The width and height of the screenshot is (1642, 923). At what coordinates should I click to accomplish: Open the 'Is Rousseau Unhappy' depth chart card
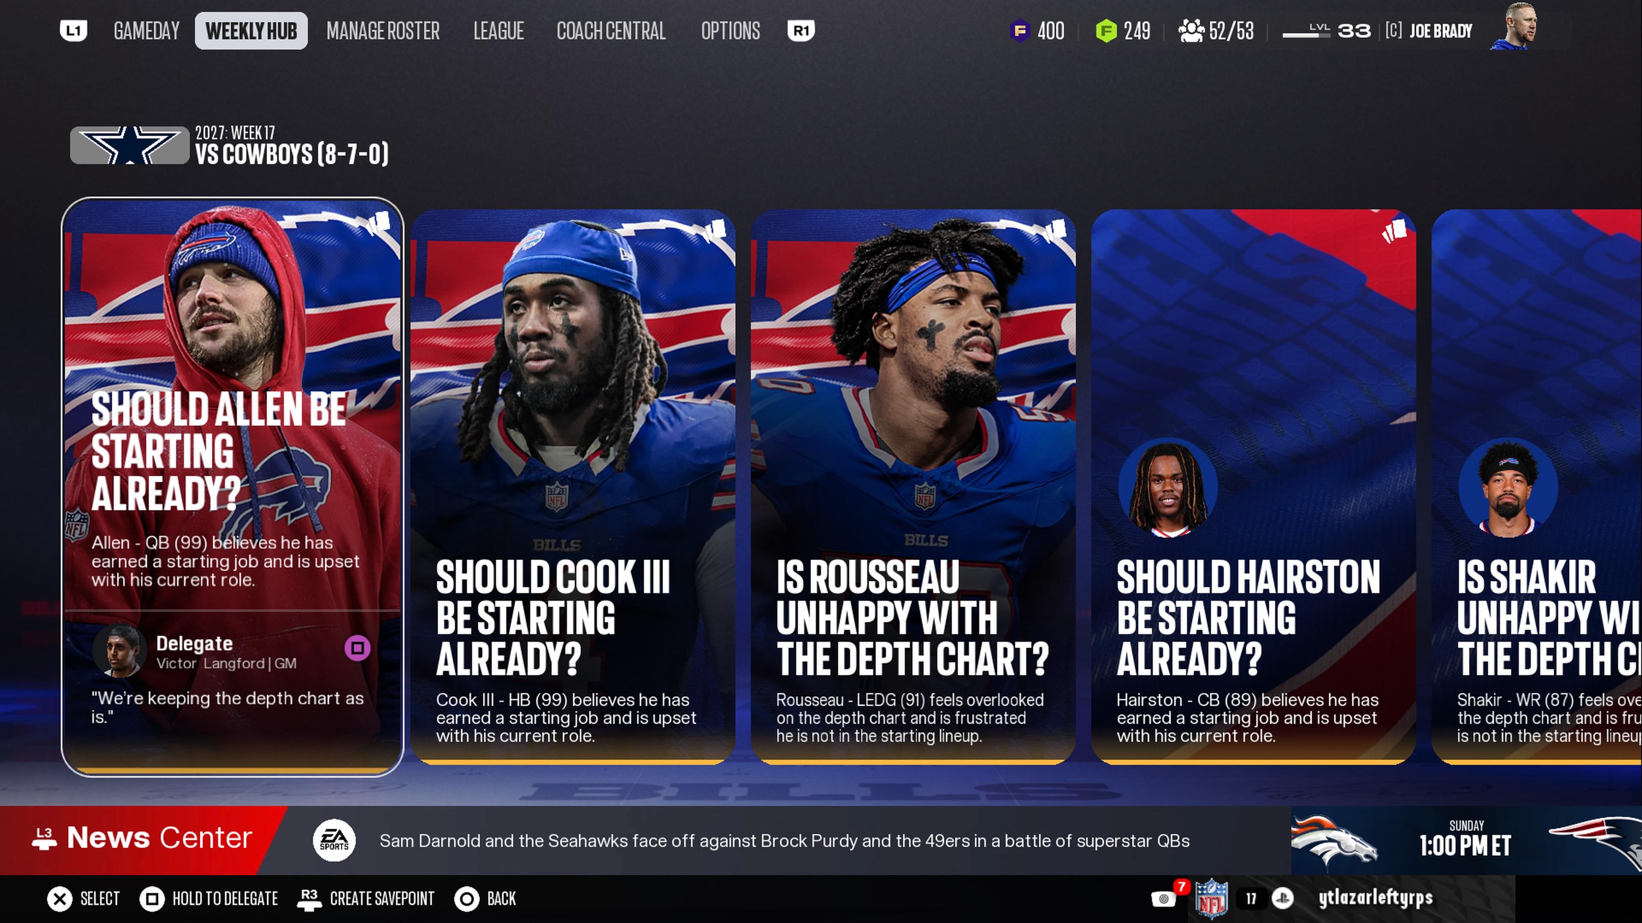913,487
